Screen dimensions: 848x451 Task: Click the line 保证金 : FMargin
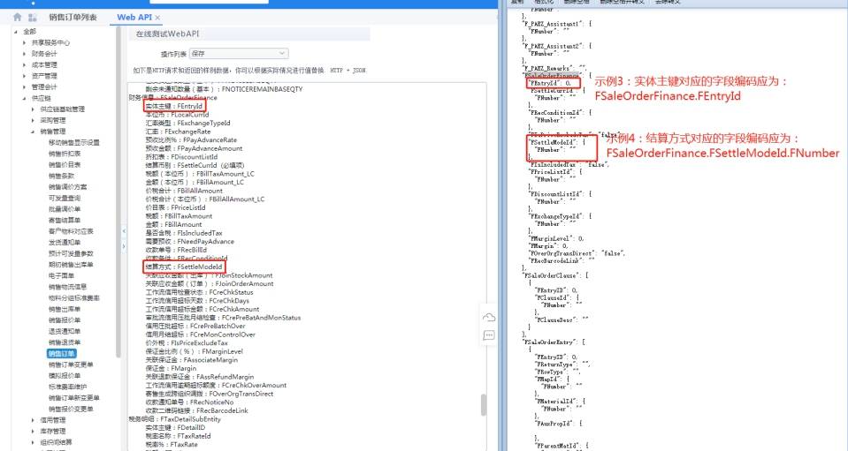pyautogui.click(x=171, y=368)
